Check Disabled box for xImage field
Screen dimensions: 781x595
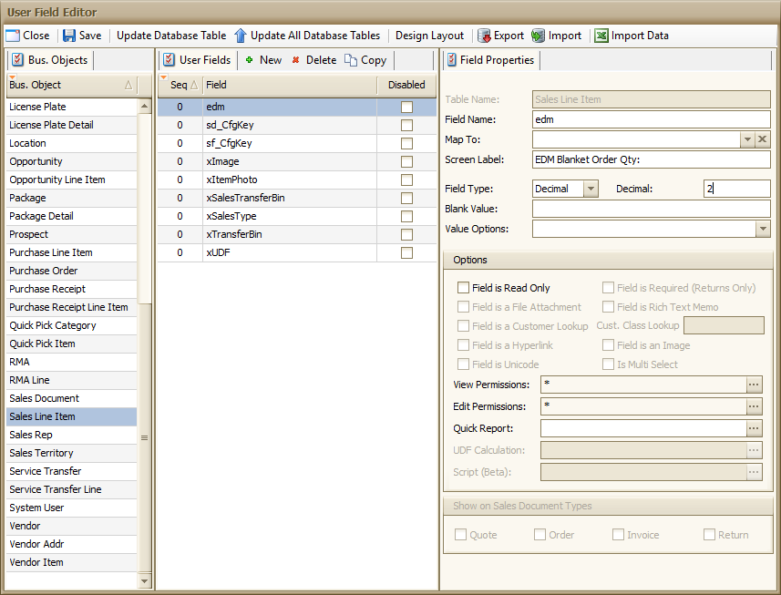[406, 161]
